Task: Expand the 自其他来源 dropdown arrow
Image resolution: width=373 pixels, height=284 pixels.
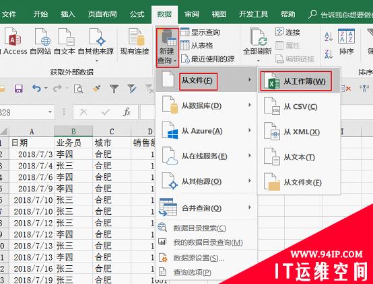Action: (x=96, y=61)
